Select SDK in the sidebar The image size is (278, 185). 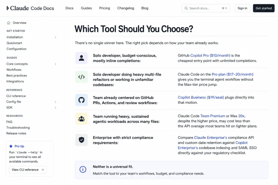(10, 108)
